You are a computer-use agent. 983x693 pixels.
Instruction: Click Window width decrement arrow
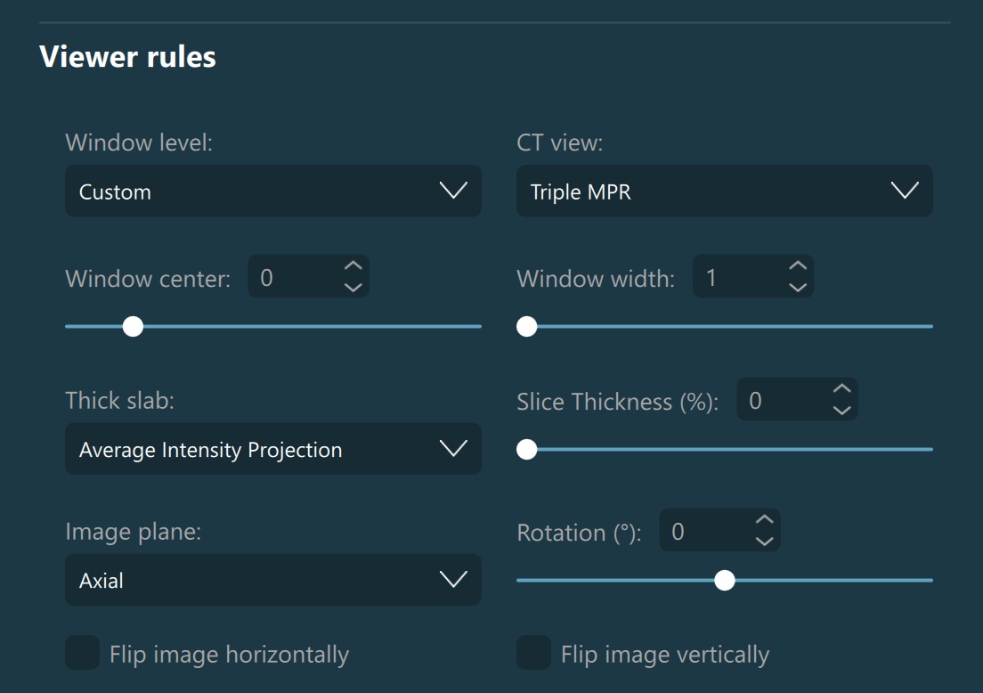(x=798, y=288)
